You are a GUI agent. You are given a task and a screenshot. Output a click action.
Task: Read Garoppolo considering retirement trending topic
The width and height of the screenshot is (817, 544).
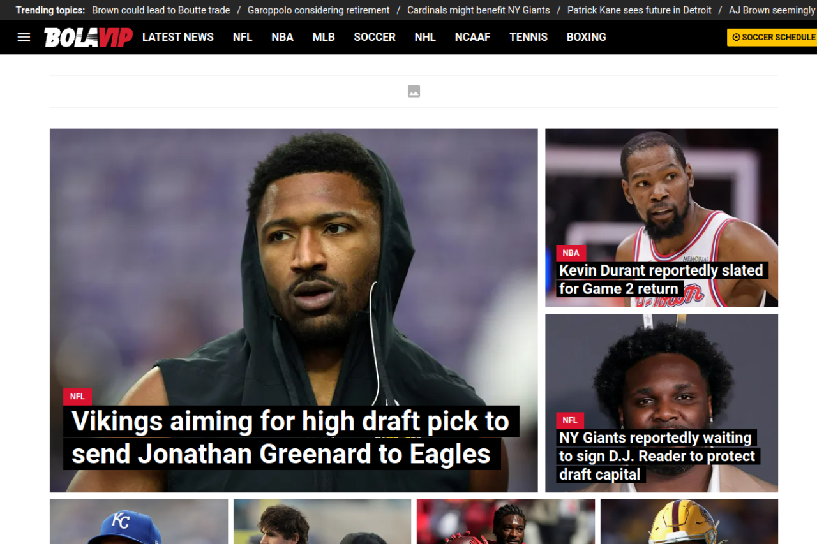[x=319, y=10]
